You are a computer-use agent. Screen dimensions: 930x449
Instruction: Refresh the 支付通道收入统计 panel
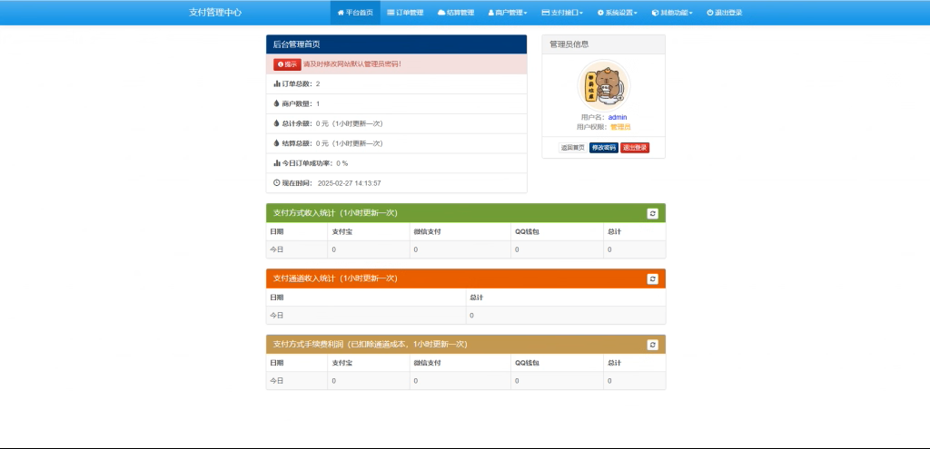652,278
